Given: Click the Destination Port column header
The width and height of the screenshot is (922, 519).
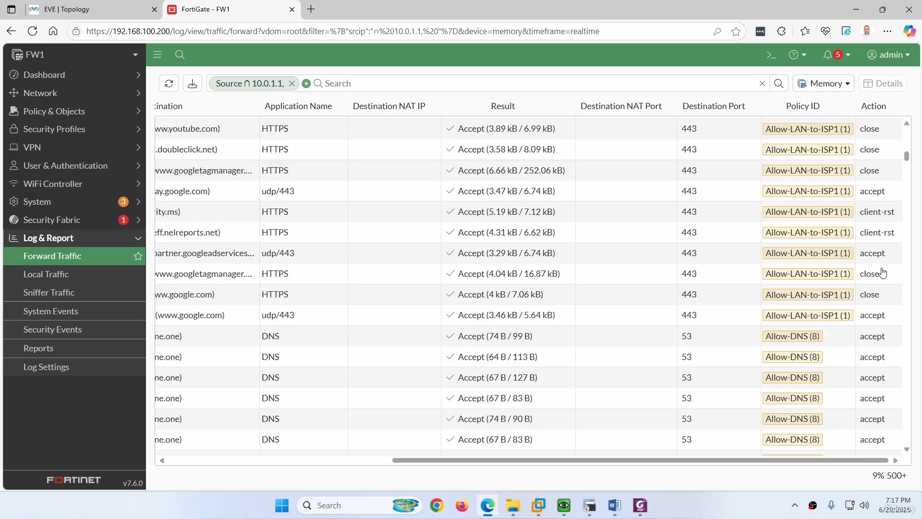Looking at the screenshot, I should coord(714,106).
